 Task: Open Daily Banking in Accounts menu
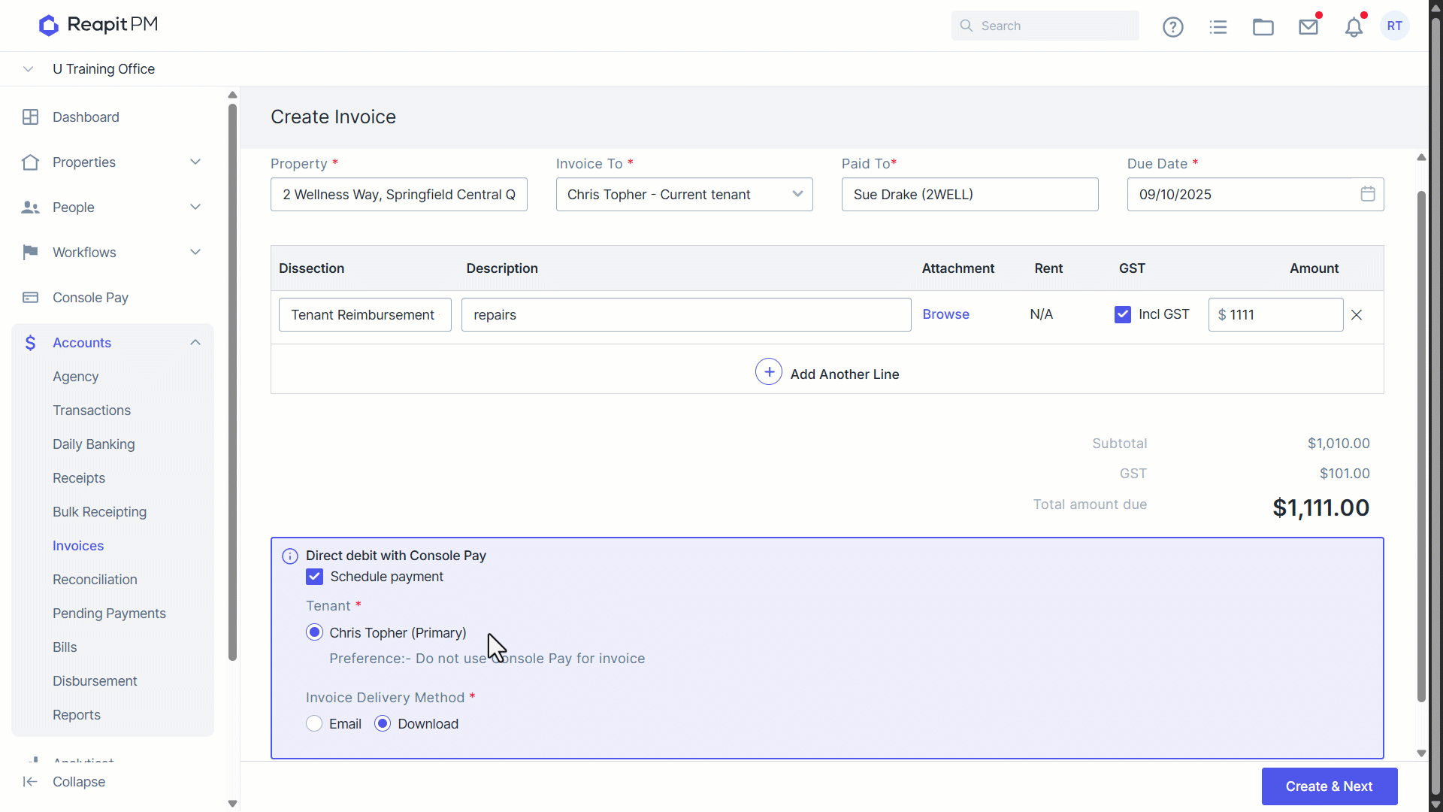94,444
